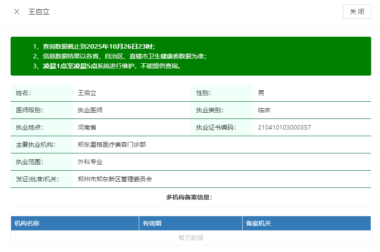Select the 有效期 column header
Viewport: 380px width, 252px height.
tap(152, 223)
